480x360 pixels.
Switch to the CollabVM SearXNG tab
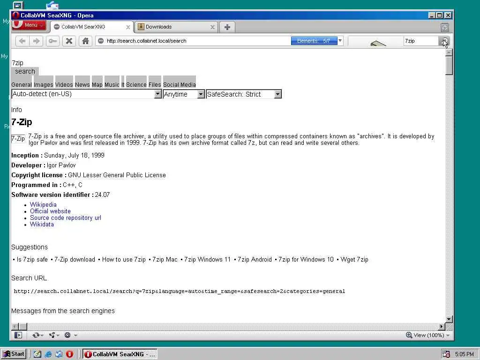92,27
